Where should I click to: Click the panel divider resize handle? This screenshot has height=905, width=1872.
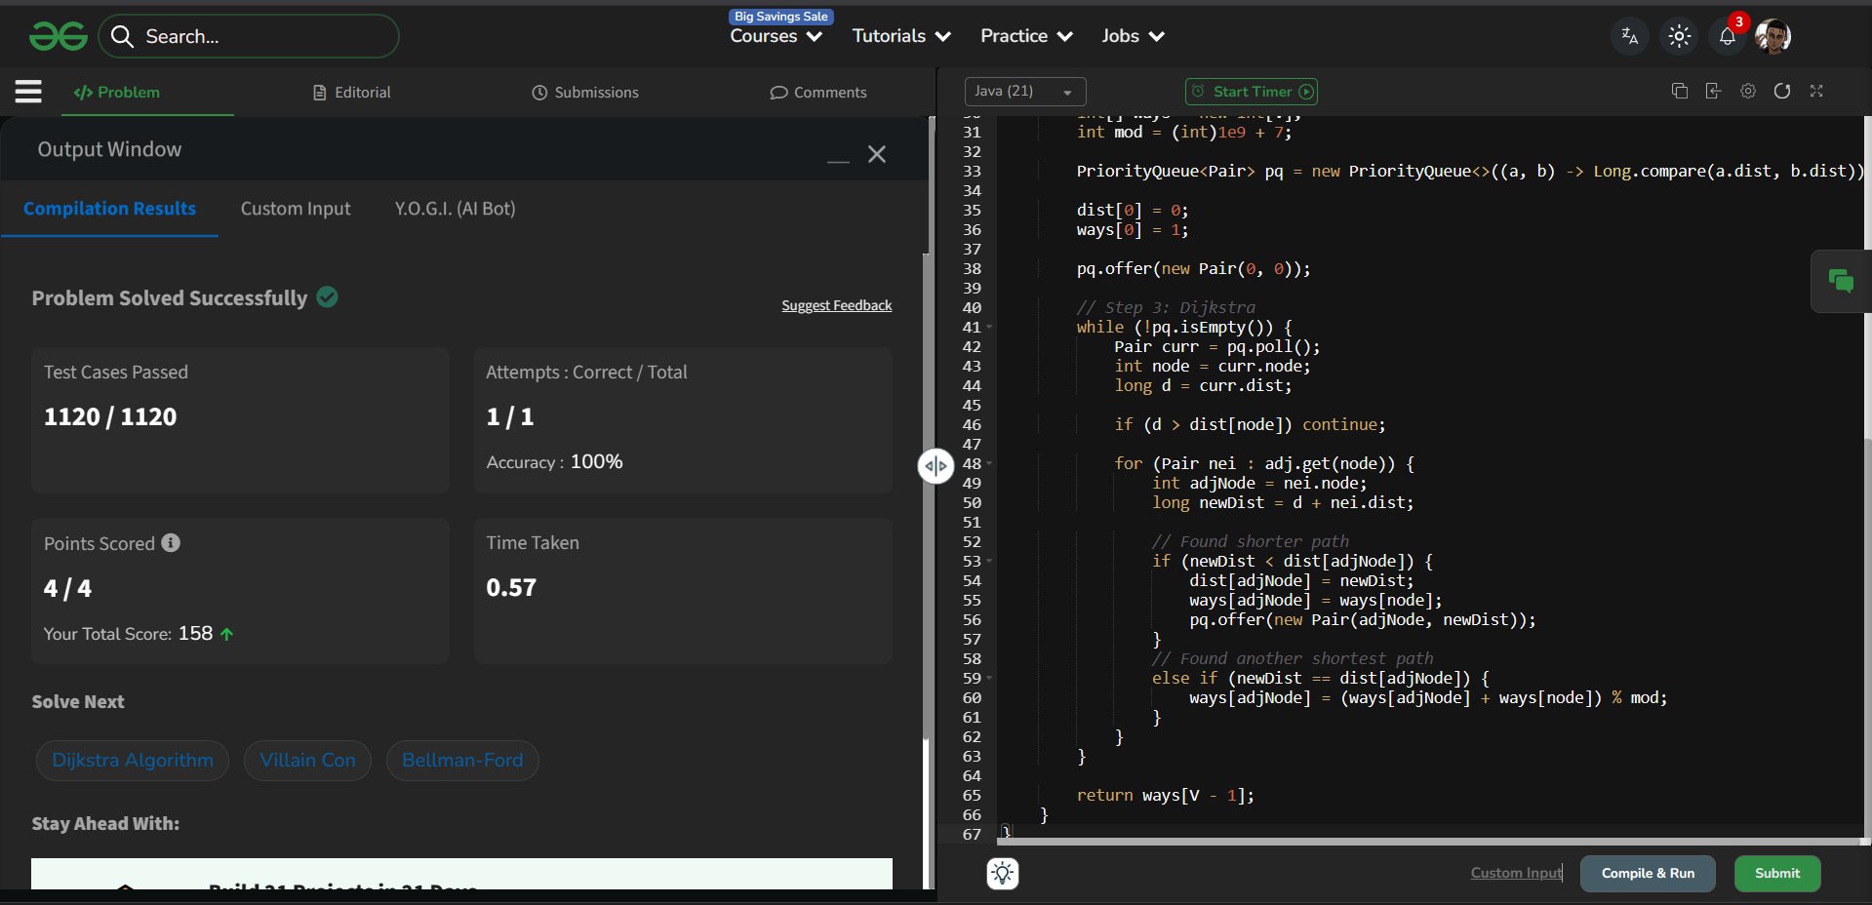pyautogui.click(x=936, y=466)
